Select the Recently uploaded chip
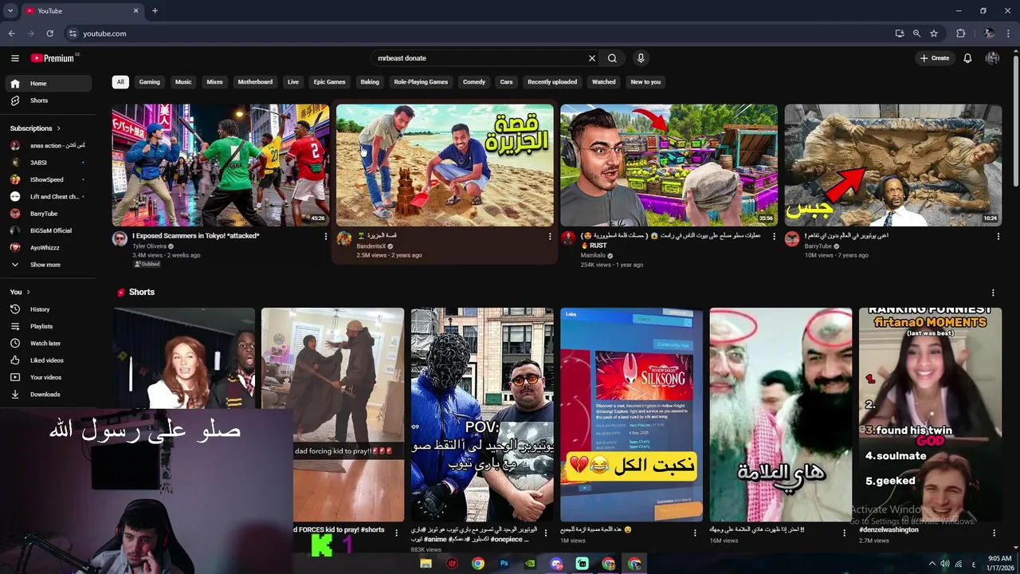The height and width of the screenshot is (574, 1020). pyautogui.click(x=552, y=82)
